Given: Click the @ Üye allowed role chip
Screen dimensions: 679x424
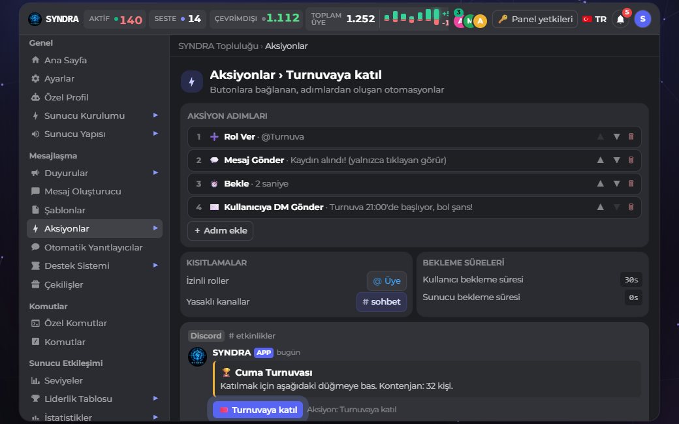Looking at the screenshot, I should [387, 280].
